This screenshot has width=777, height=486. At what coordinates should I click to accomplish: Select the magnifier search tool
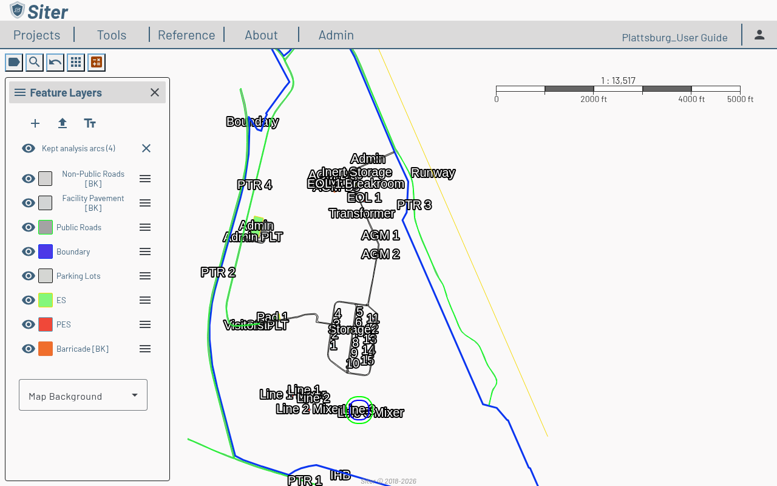35,62
